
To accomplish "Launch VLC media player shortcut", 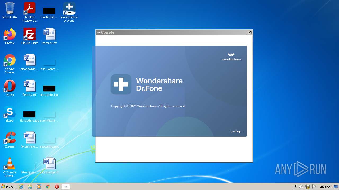I will 10,167.
